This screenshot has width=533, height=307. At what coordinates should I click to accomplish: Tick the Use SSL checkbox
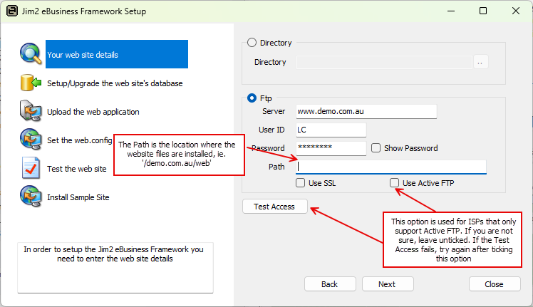(x=301, y=183)
